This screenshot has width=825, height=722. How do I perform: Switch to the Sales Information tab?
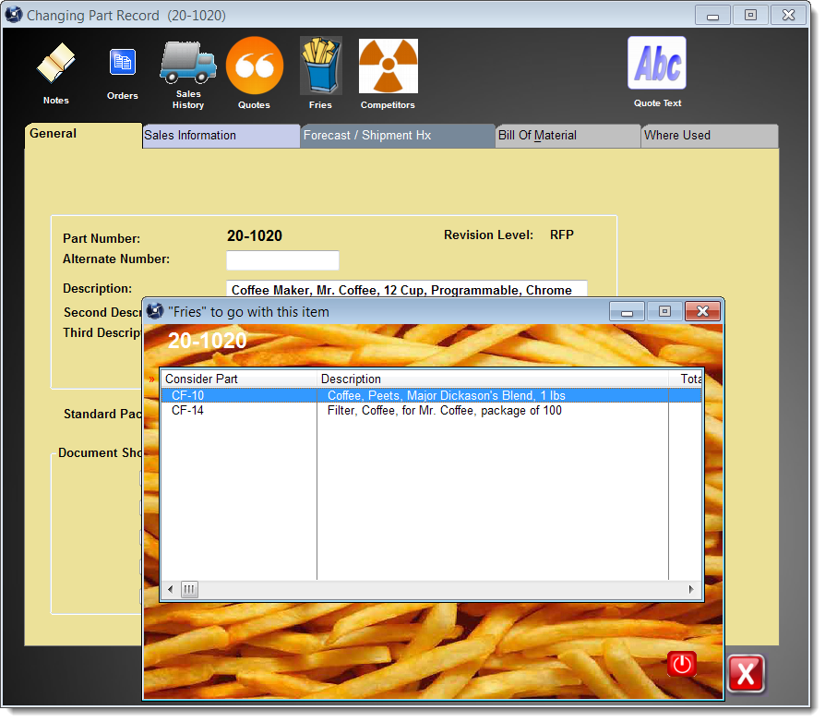click(221, 136)
